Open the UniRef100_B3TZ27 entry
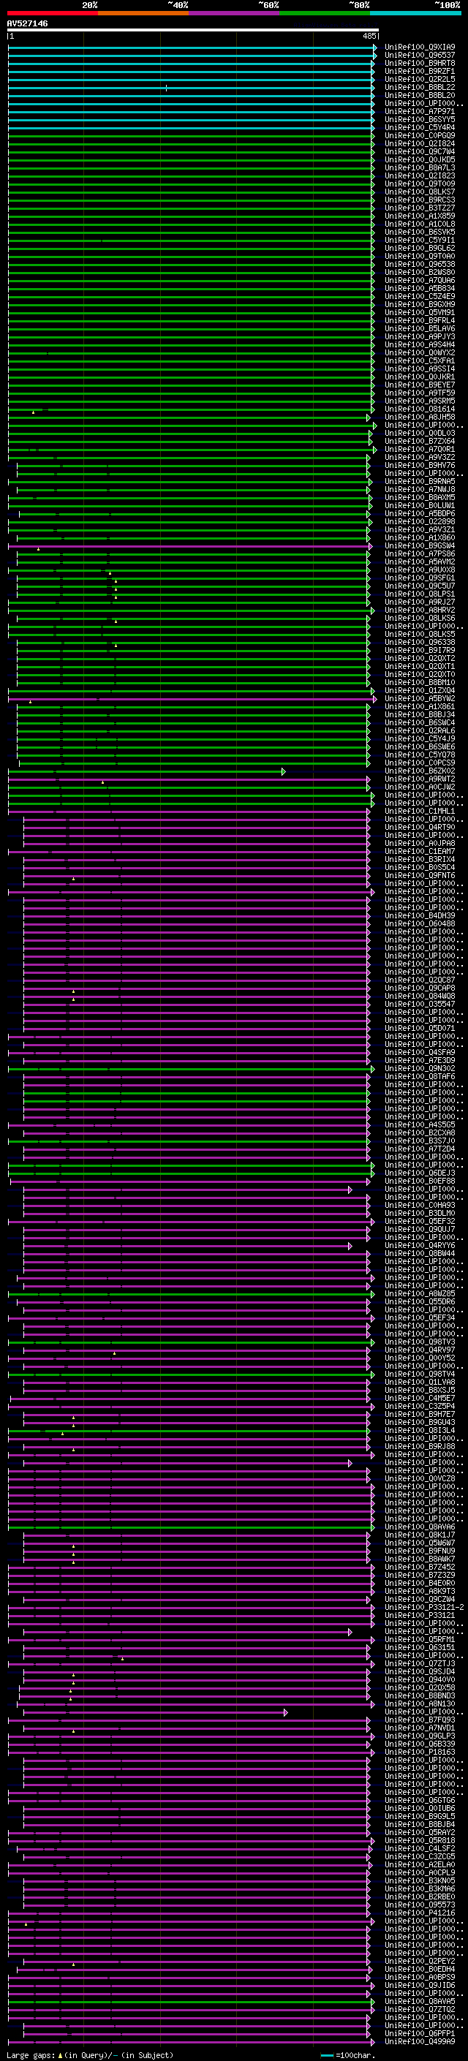Screen dimensions: 468x2061 tap(420, 208)
